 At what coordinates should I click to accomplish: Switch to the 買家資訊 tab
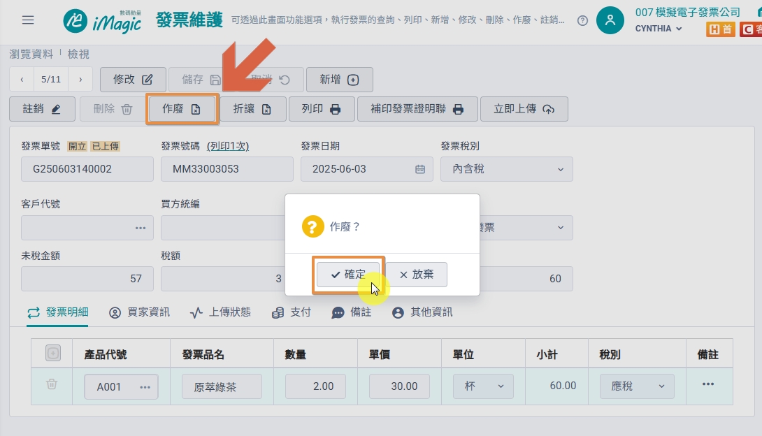[140, 312]
